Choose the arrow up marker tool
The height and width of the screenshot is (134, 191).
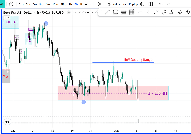(180, 12)
